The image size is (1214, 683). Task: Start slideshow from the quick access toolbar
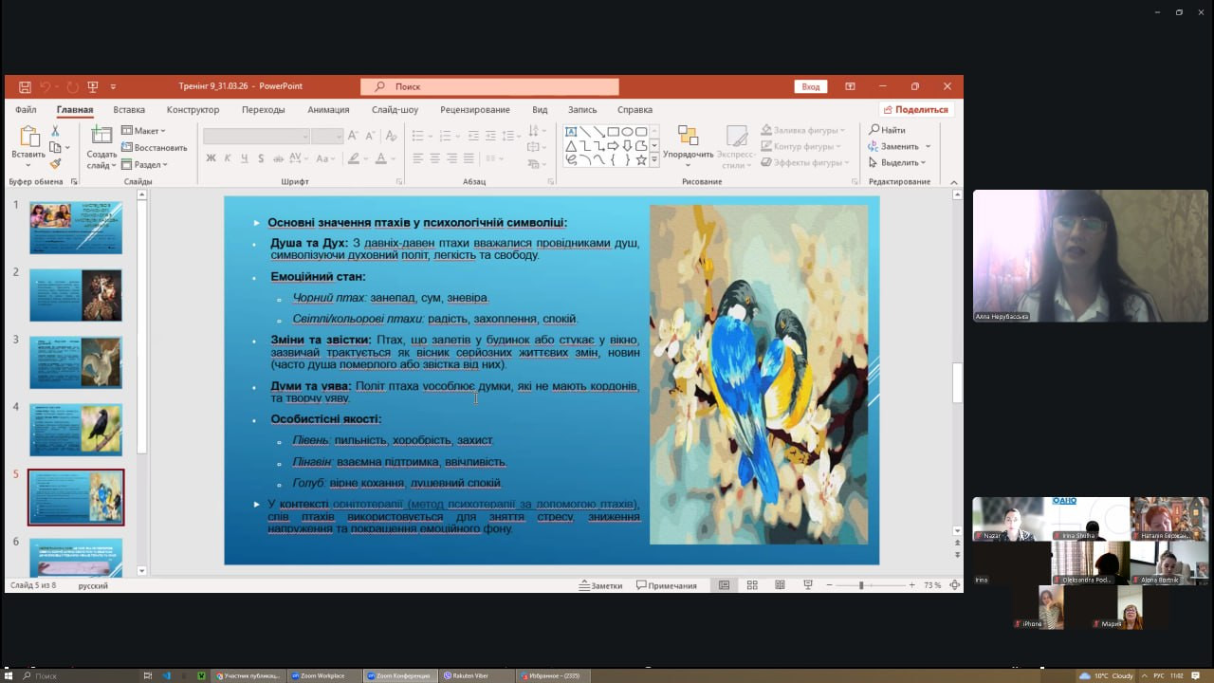(x=93, y=86)
